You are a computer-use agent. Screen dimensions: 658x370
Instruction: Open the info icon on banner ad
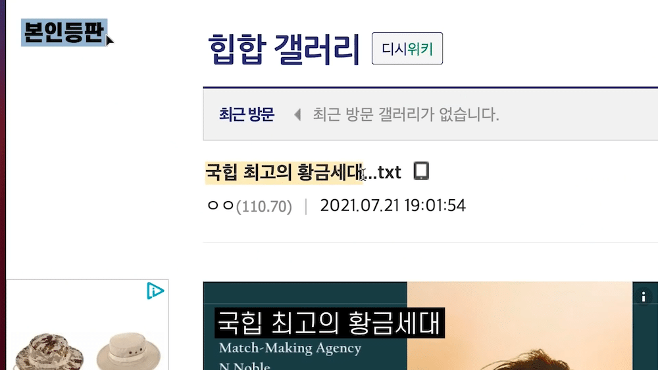(644, 296)
